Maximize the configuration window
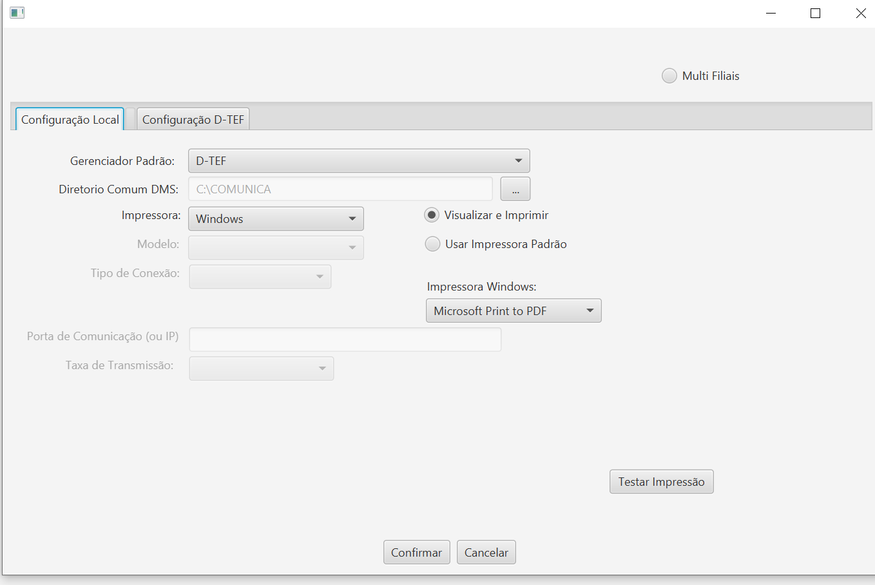This screenshot has height=585, width=875. coord(815,14)
